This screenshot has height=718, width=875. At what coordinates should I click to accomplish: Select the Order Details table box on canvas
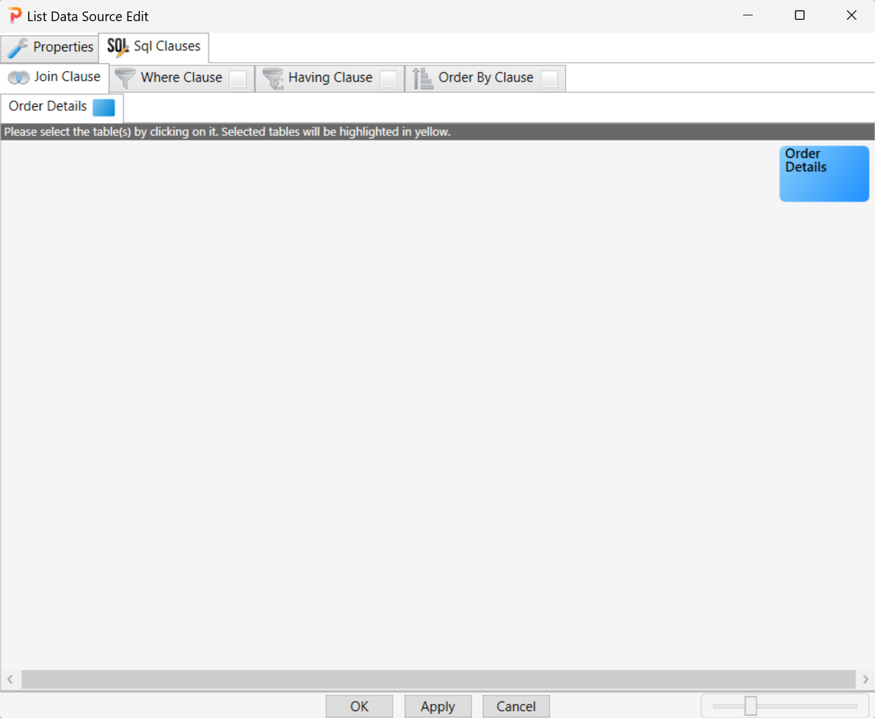(824, 174)
